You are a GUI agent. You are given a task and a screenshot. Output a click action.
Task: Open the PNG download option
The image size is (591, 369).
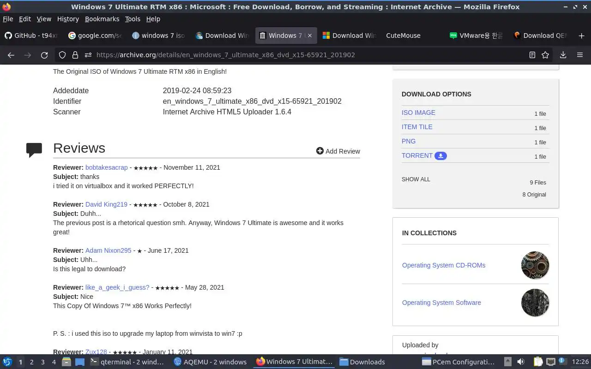pyautogui.click(x=409, y=141)
